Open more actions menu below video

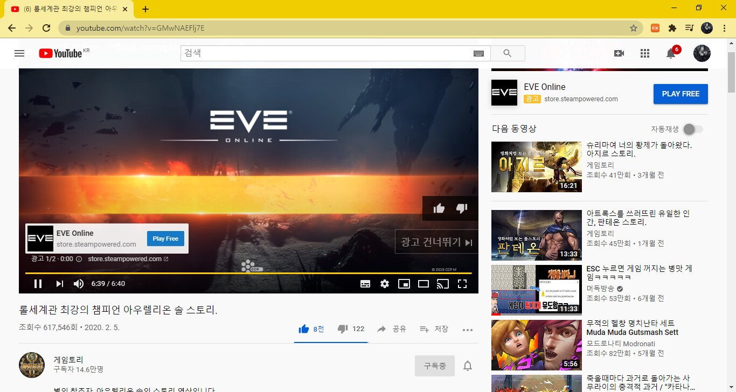point(467,330)
